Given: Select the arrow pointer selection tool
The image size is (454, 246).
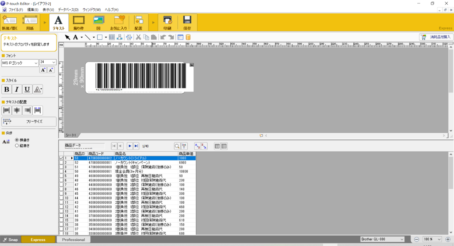Looking at the screenshot, I should click(67, 37).
